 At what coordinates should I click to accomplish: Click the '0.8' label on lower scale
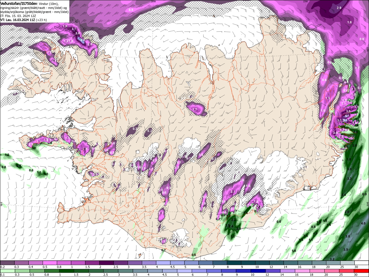47,275
